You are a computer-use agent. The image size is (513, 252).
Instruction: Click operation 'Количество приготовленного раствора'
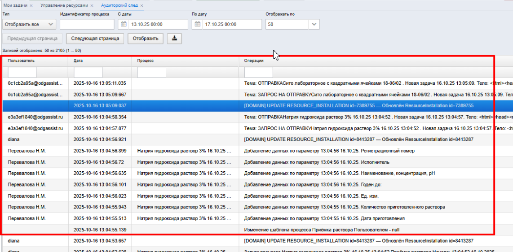345,207
